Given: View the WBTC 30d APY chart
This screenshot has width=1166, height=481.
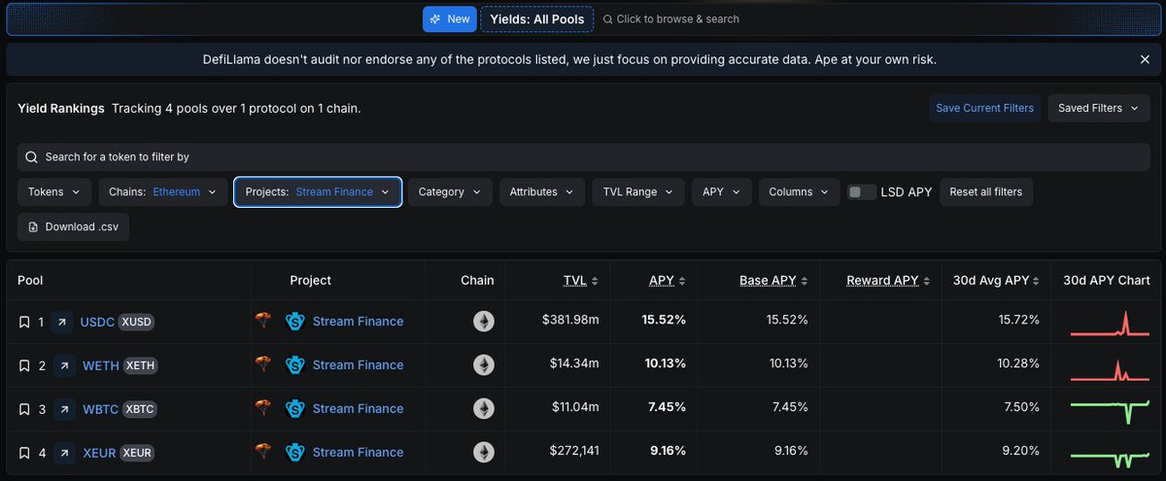Looking at the screenshot, I should click(1109, 410).
